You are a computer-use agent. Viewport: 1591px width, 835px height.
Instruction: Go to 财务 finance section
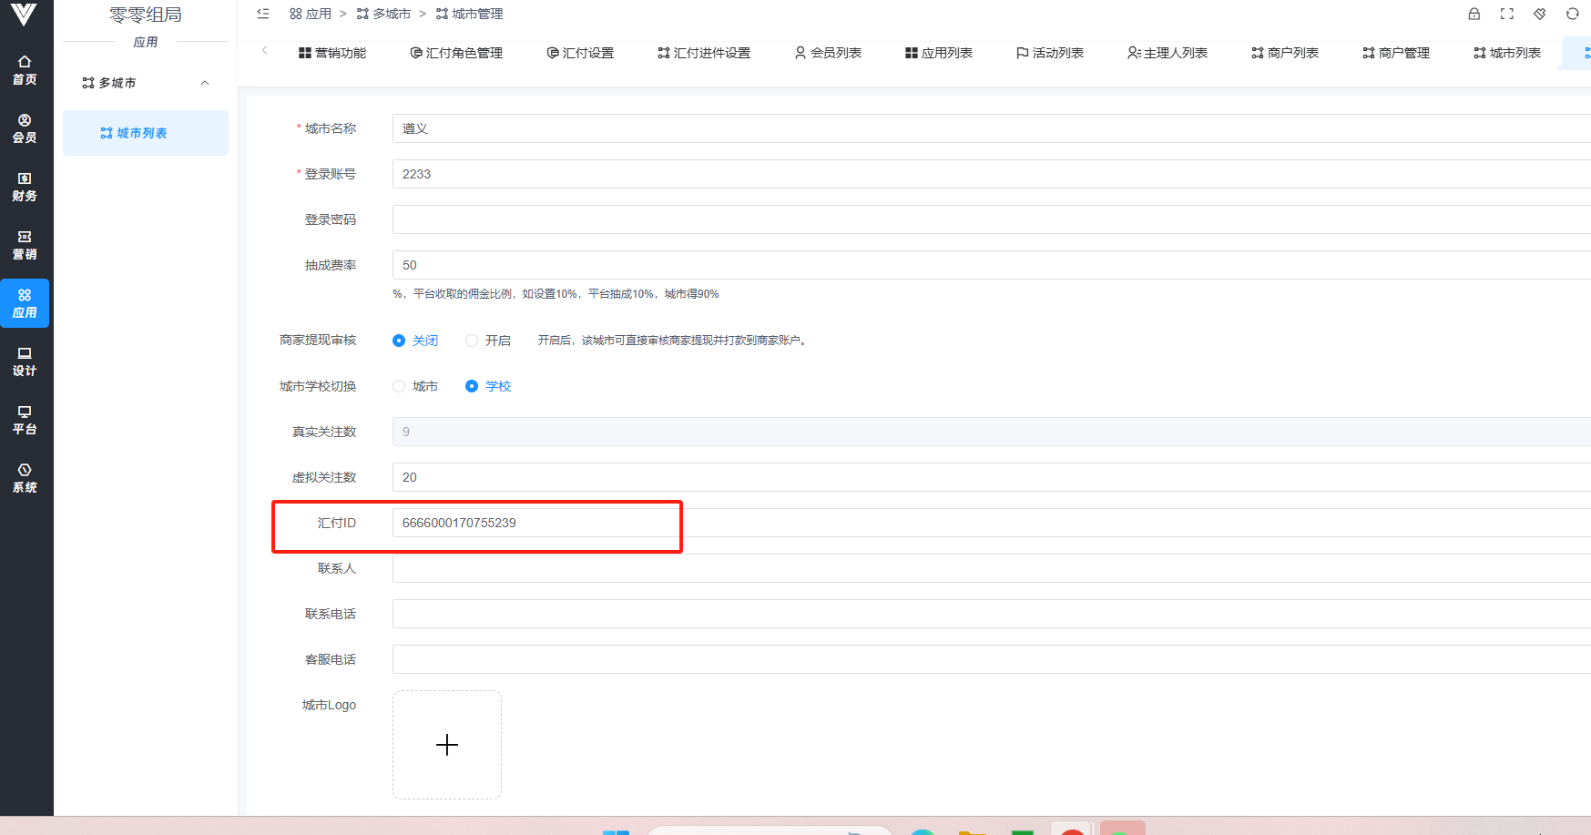(25, 187)
